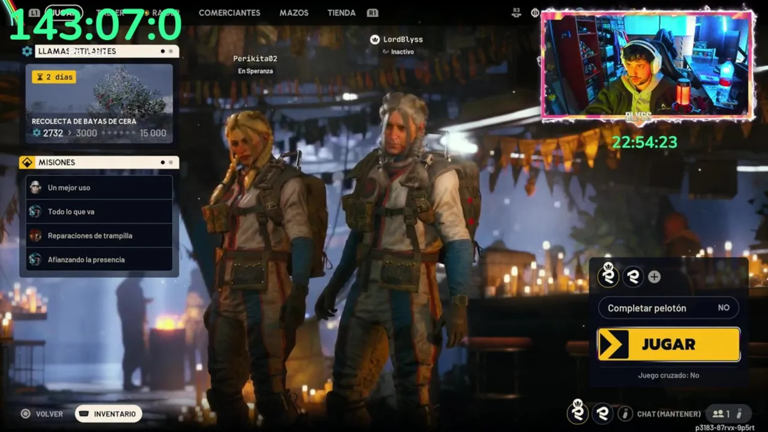This screenshot has height=432, width=768.
Task: Open mission Todo lo que va
Action: 99,212
